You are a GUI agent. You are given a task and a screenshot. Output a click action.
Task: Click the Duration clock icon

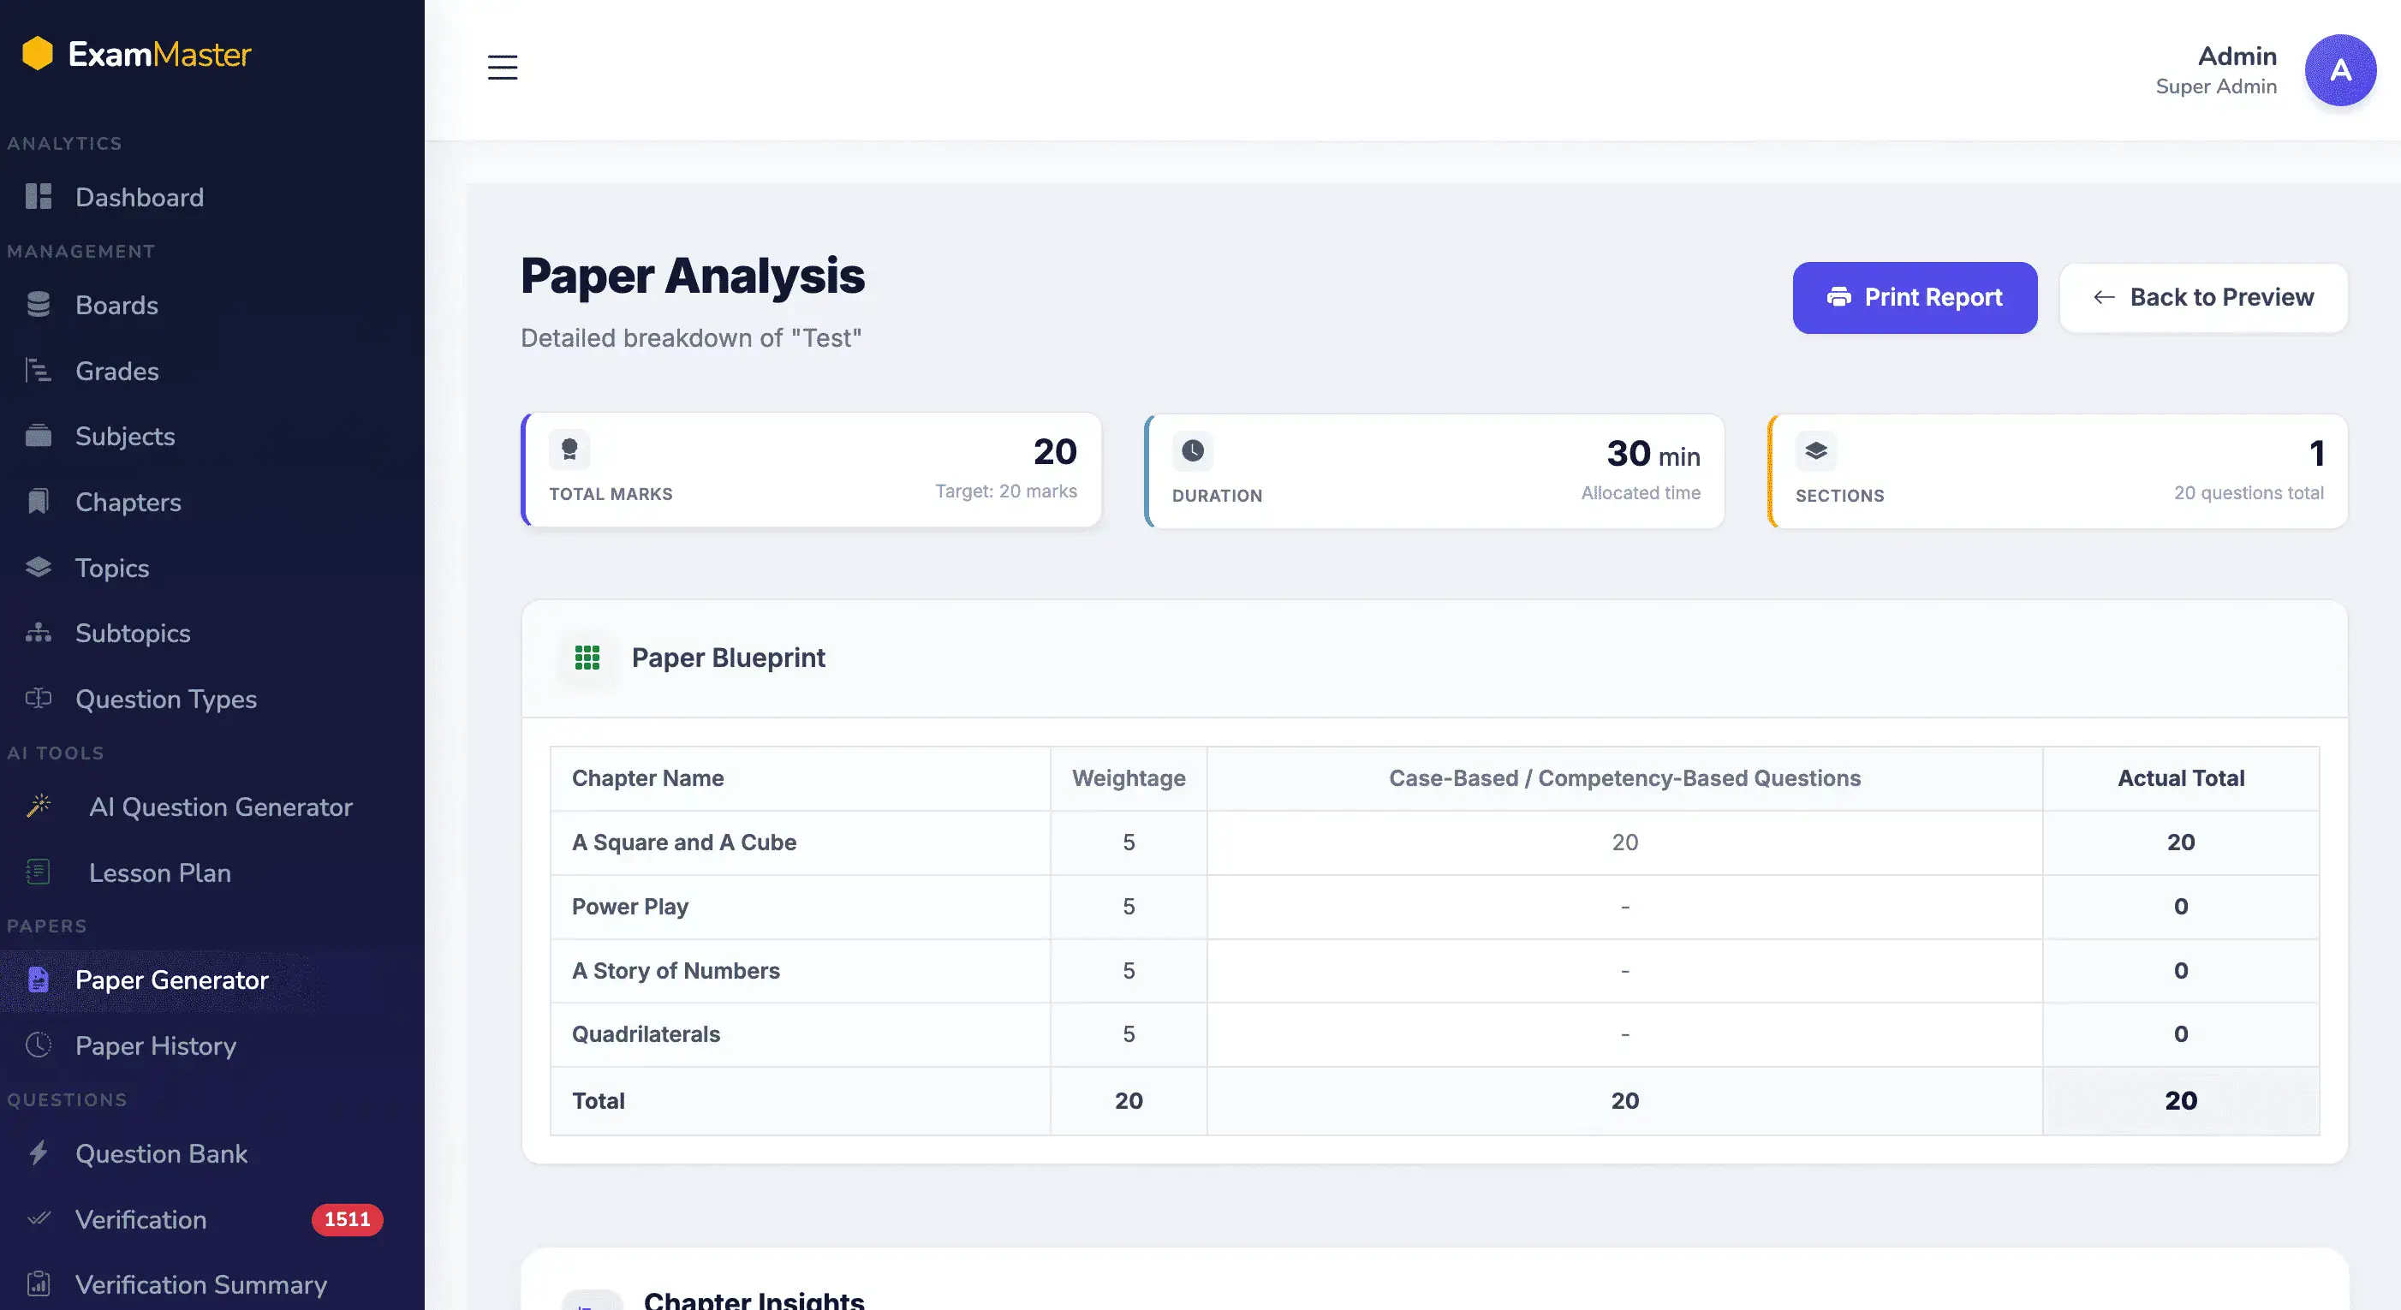click(x=1192, y=451)
